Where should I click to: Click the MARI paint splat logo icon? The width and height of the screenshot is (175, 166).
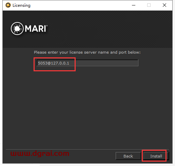17,29
